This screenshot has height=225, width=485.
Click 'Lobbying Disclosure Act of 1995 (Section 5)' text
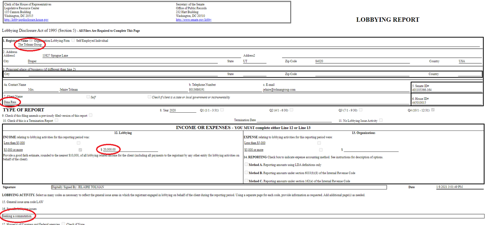point(39,30)
